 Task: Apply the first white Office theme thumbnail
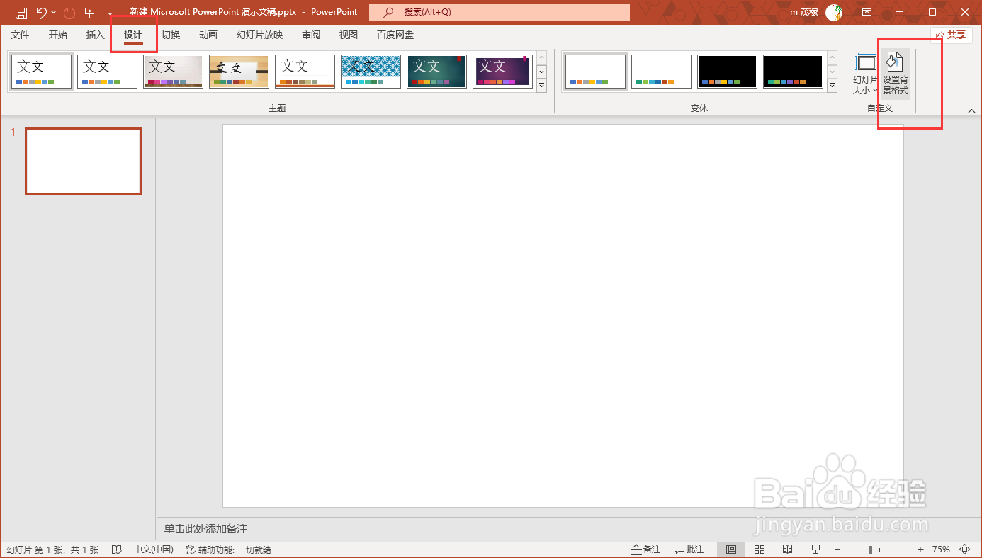[41, 72]
